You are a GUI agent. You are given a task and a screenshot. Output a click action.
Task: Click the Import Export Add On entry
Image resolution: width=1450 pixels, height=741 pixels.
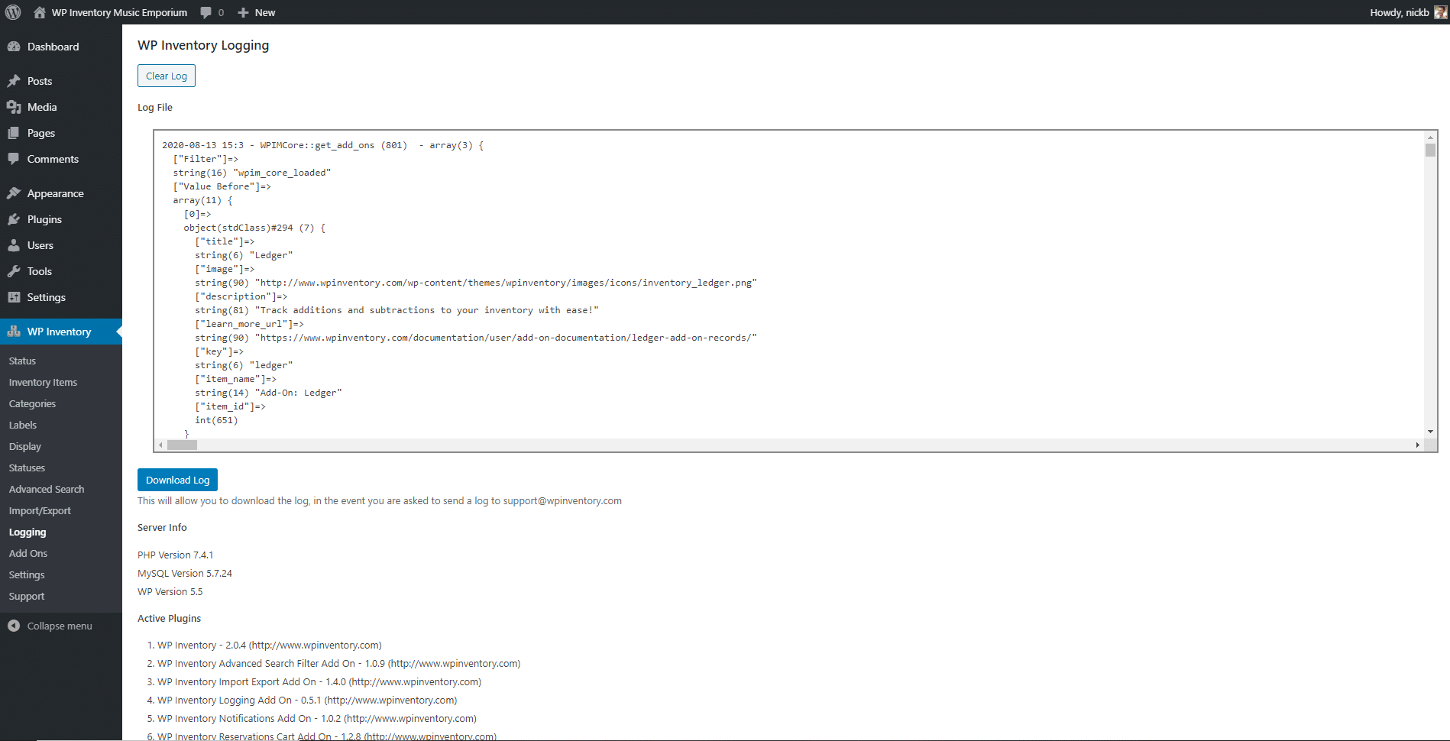click(319, 681)
